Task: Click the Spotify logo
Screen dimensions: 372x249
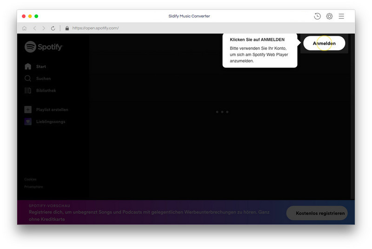Action: click(44, 46)
